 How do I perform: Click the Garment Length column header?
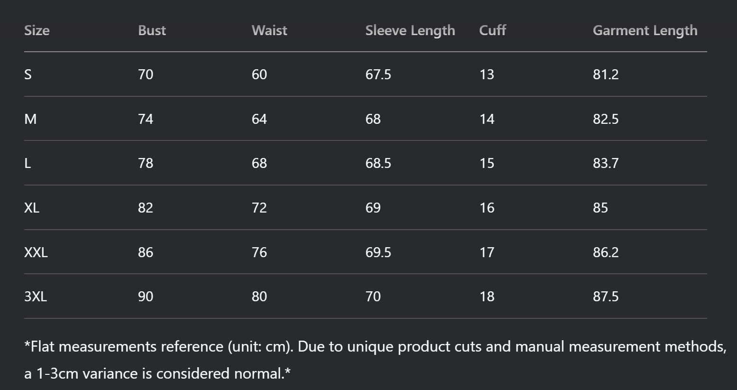(645, 31)
